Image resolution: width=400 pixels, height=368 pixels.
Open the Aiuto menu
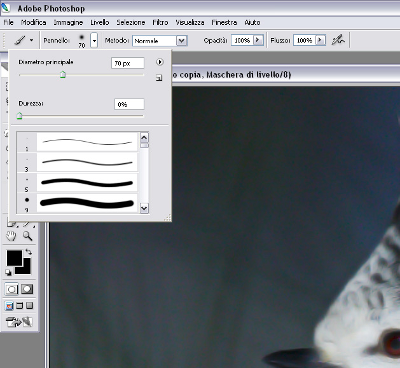coord(252,22)
